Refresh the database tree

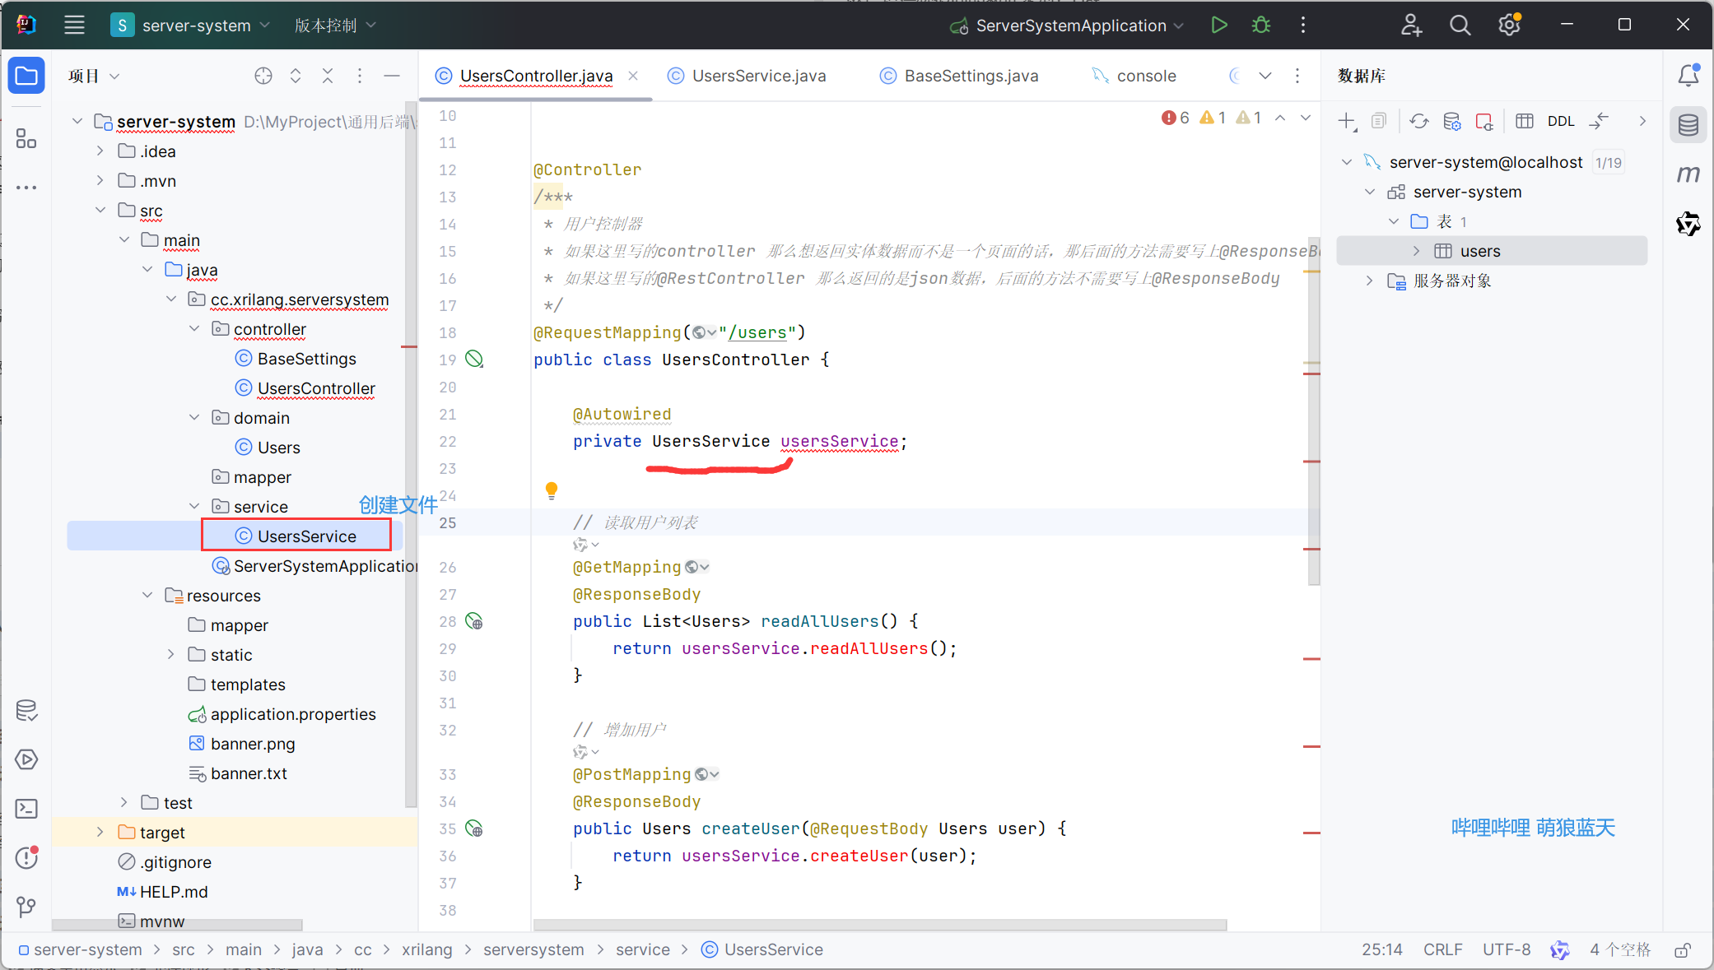tap(1418, 121)
